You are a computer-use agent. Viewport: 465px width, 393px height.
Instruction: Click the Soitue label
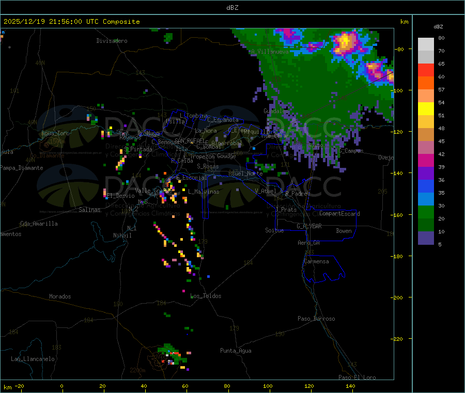[274, 230]
